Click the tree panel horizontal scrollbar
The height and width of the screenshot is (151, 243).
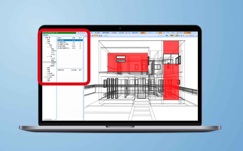(49, 119)
